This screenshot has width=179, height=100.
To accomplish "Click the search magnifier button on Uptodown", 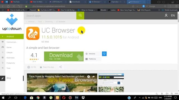I will 80,16.
